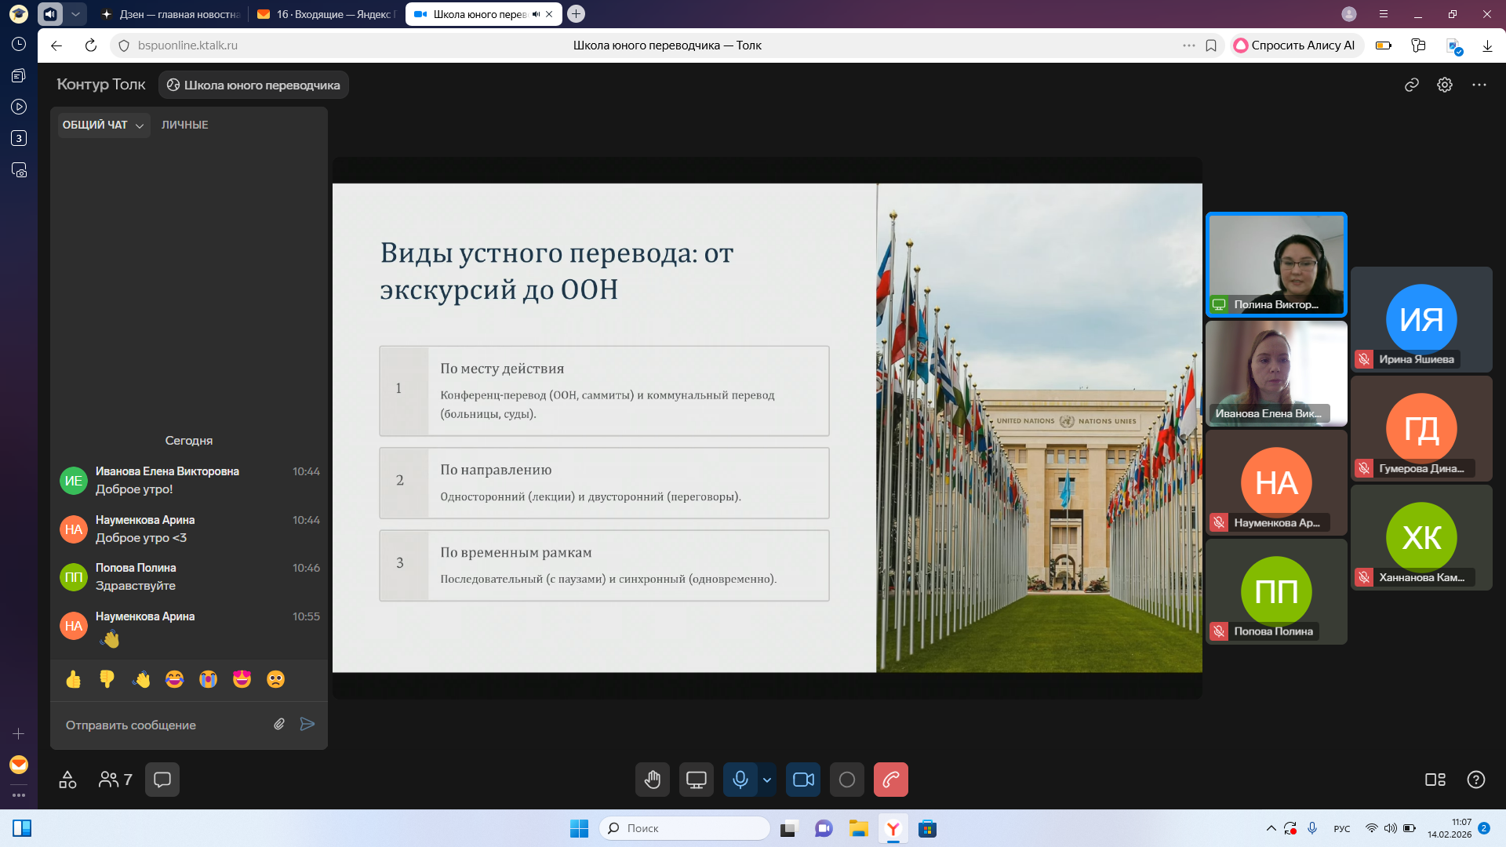Copy the meeting invite link icon

pyautogui.click(x=1411, y=85)
